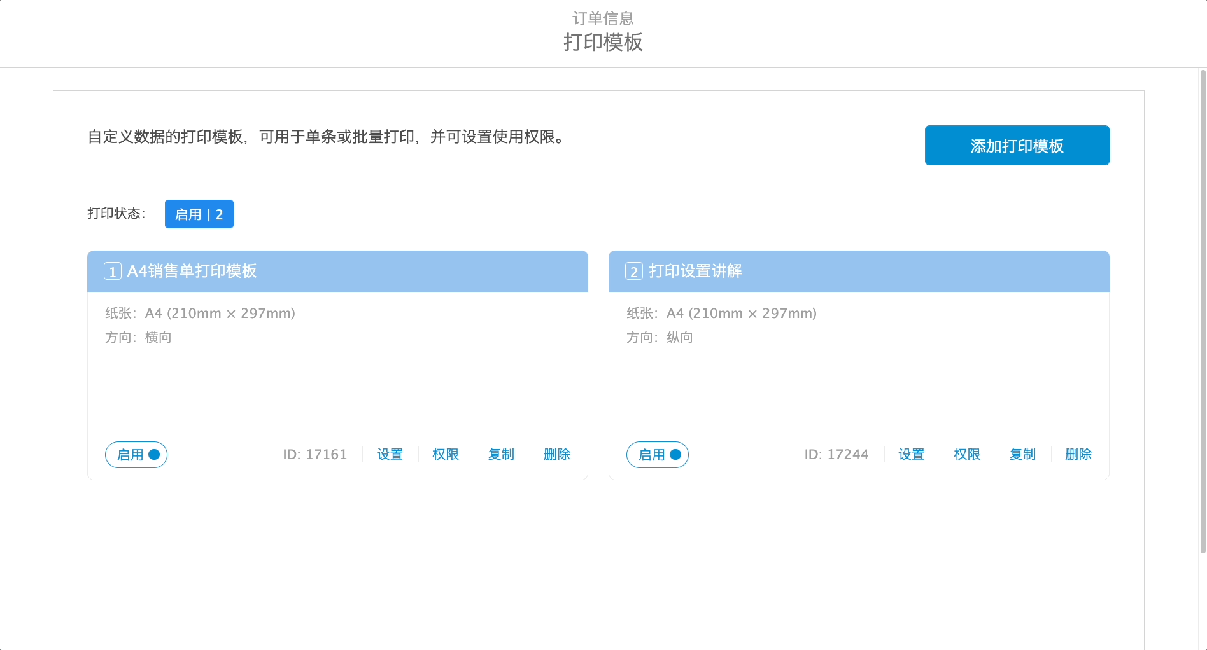Toggle 启用 switch on 打印设置讲解 card
Image resolution: width=1207 pixels, height=650 pixels.
point(658,455)
